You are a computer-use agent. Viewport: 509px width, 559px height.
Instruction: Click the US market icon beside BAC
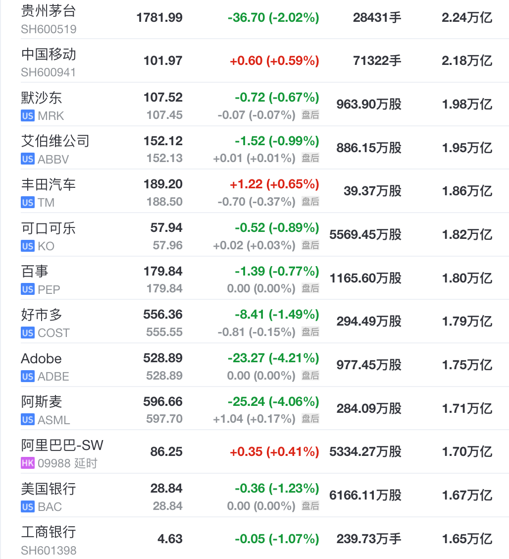click(28, 507)
